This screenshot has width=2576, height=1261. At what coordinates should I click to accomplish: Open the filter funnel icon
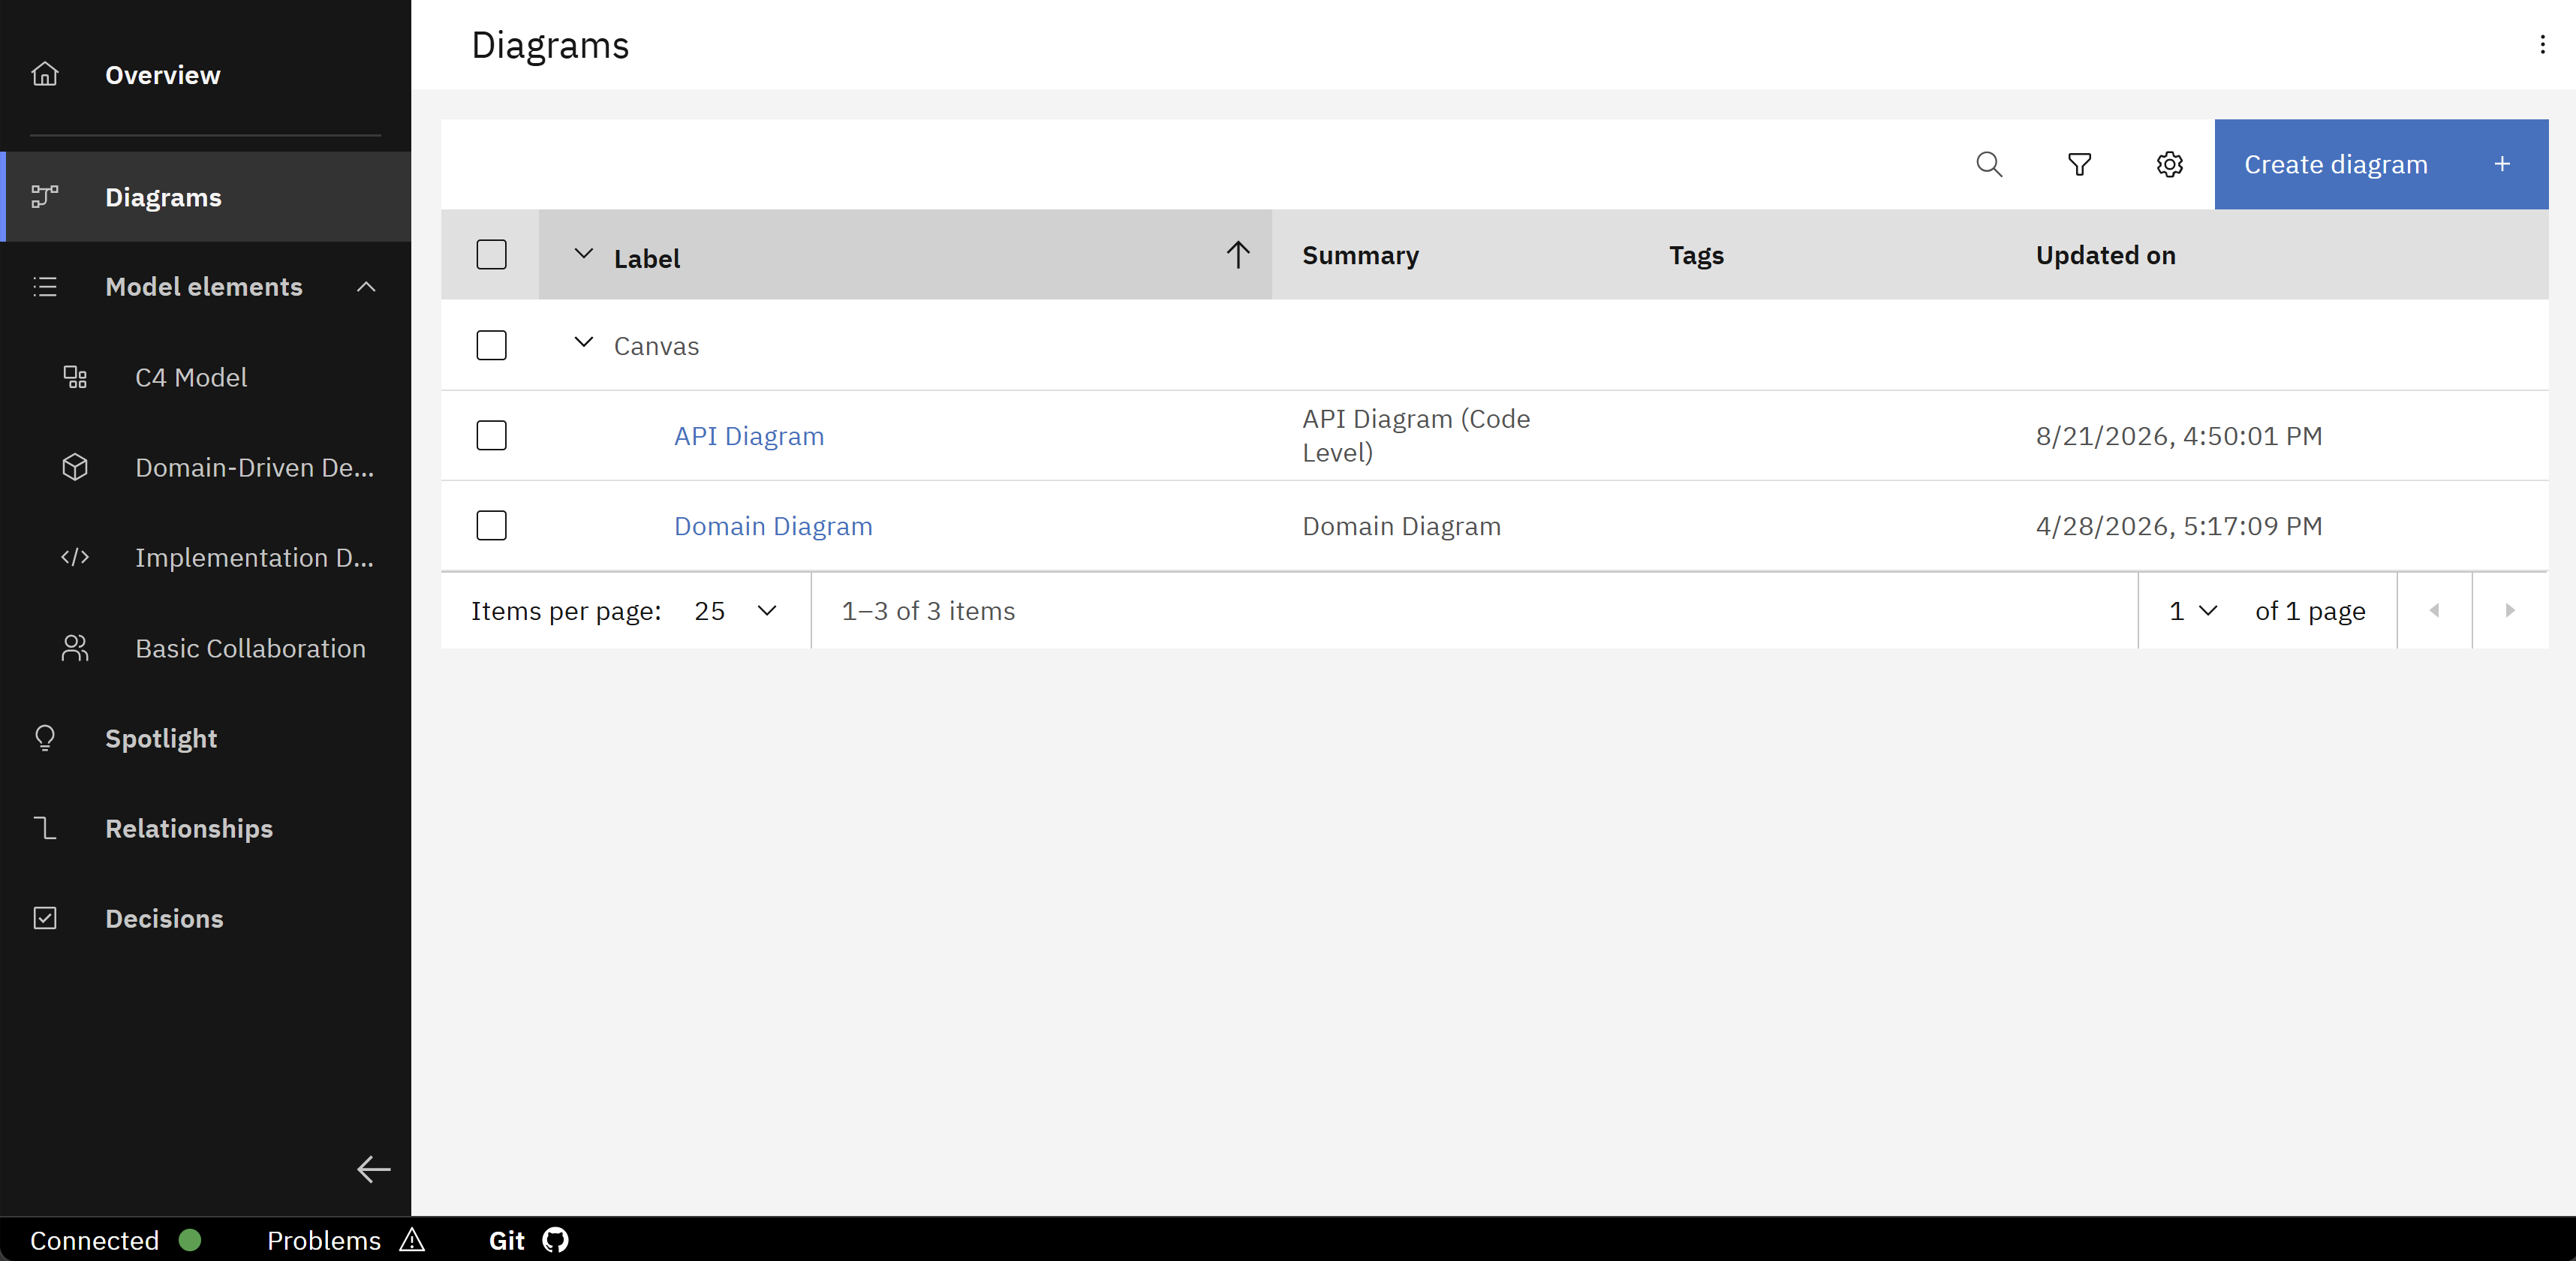(2079, 164)
